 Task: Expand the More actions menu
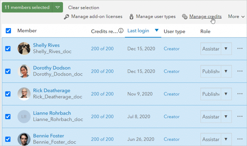[x=236, y=17]
